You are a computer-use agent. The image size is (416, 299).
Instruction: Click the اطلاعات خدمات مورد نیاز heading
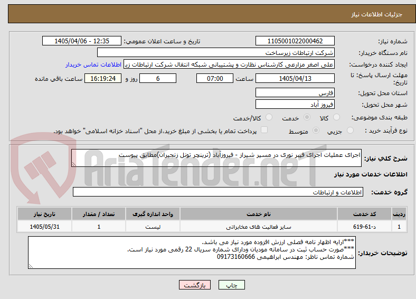[x=371, y=174]
